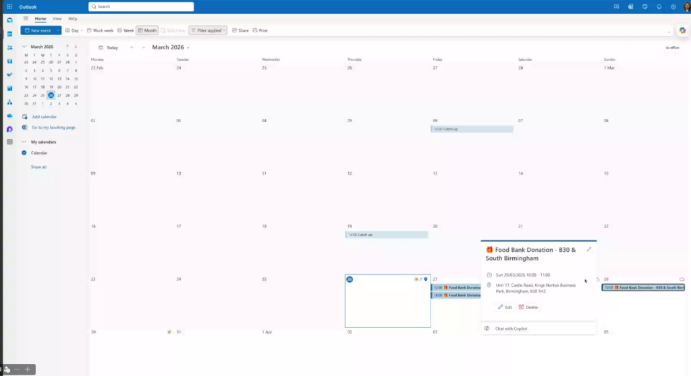Open the app launcher waffle icon
Viewport: 691px width, 376px height.
[x=9, y=7]
